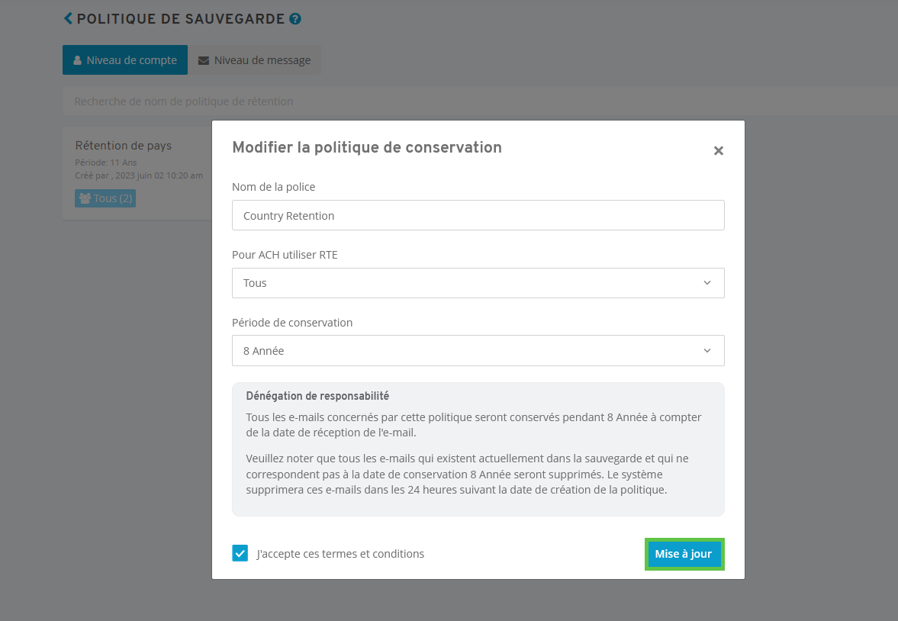Close the Modifier la politique dialog
Viewport: 898px width, 621px height.
click(x=718, y=150)
